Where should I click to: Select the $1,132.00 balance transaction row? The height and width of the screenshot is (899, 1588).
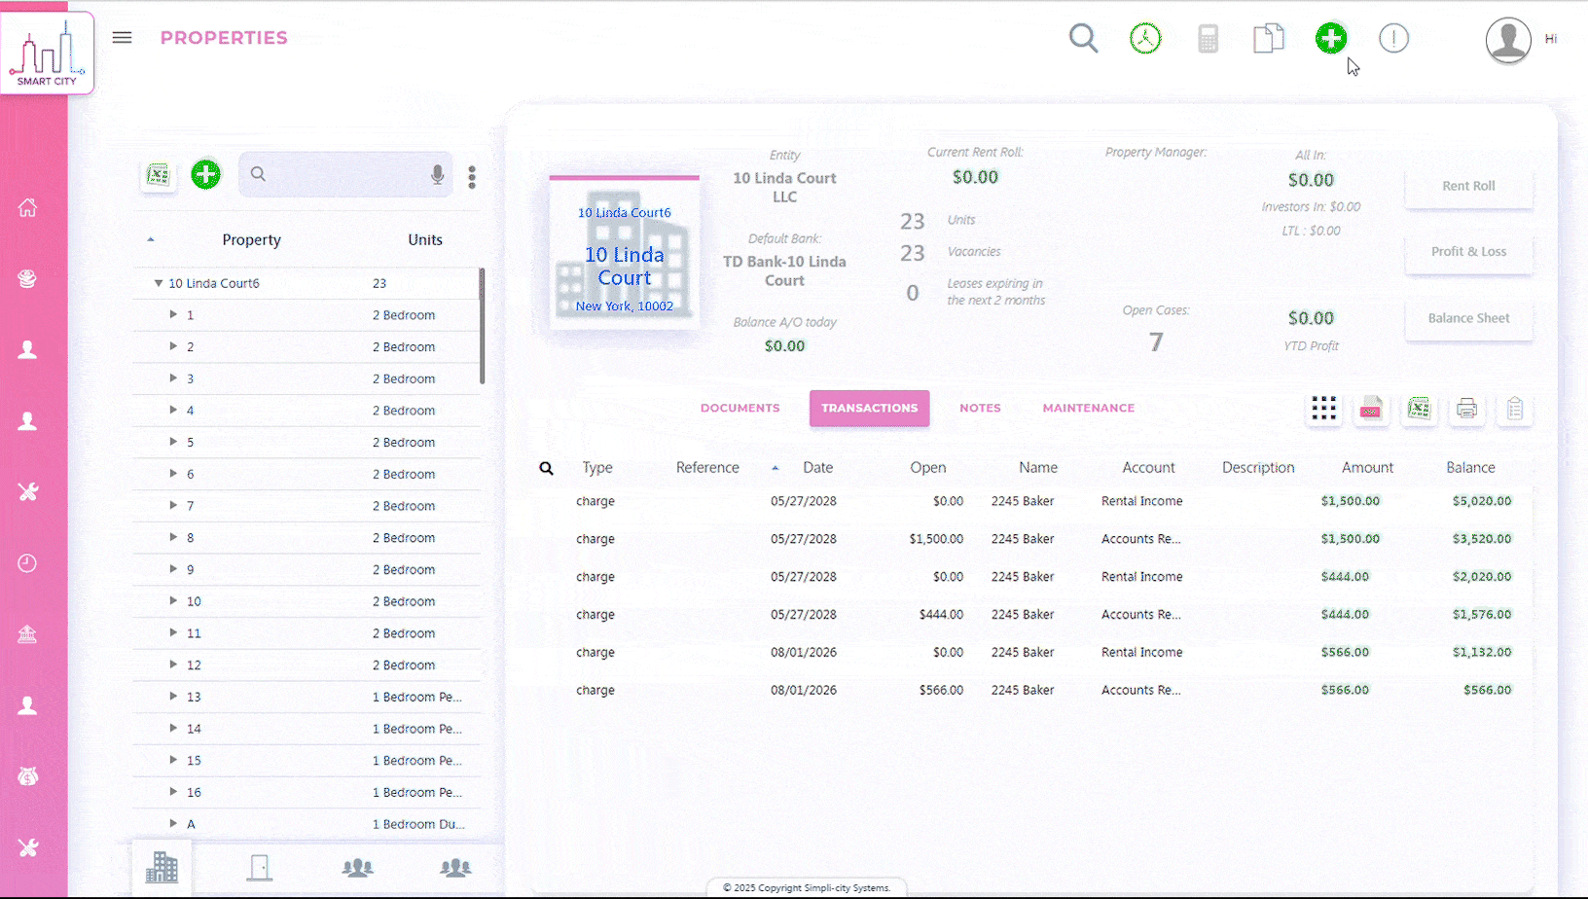pyautogui.click(x=1037, y=653)
